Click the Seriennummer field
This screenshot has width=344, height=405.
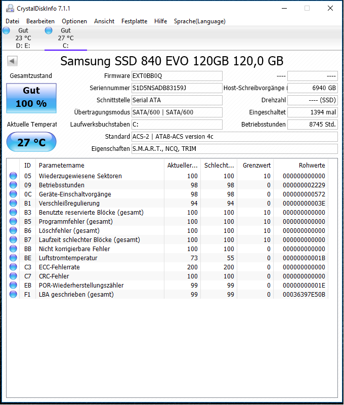click(177, 88)
